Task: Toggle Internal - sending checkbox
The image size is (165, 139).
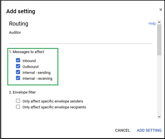Action: (x=18, y=72)
